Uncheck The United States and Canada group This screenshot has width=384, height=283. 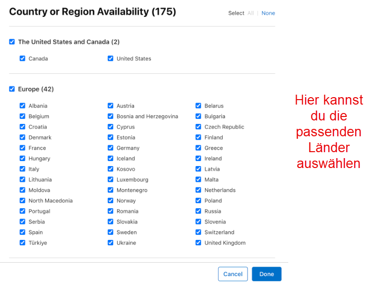[x=12, y=42]
